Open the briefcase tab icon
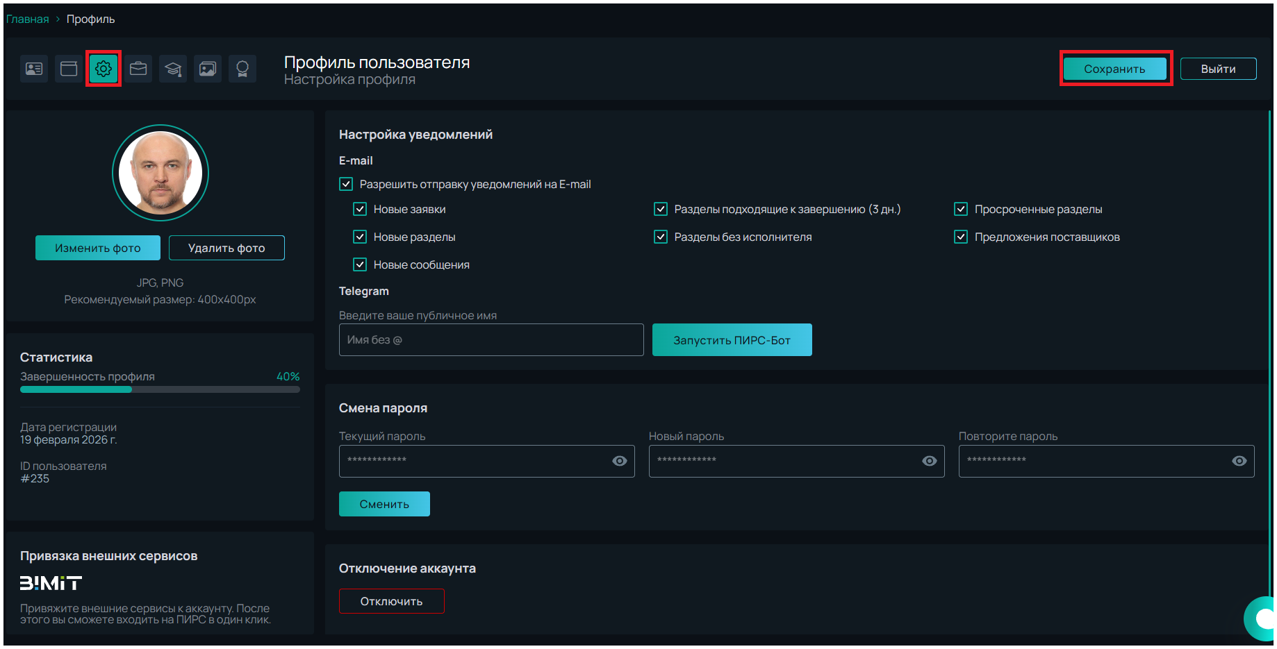The image size is (1277, 649). (x=138, y=69)
